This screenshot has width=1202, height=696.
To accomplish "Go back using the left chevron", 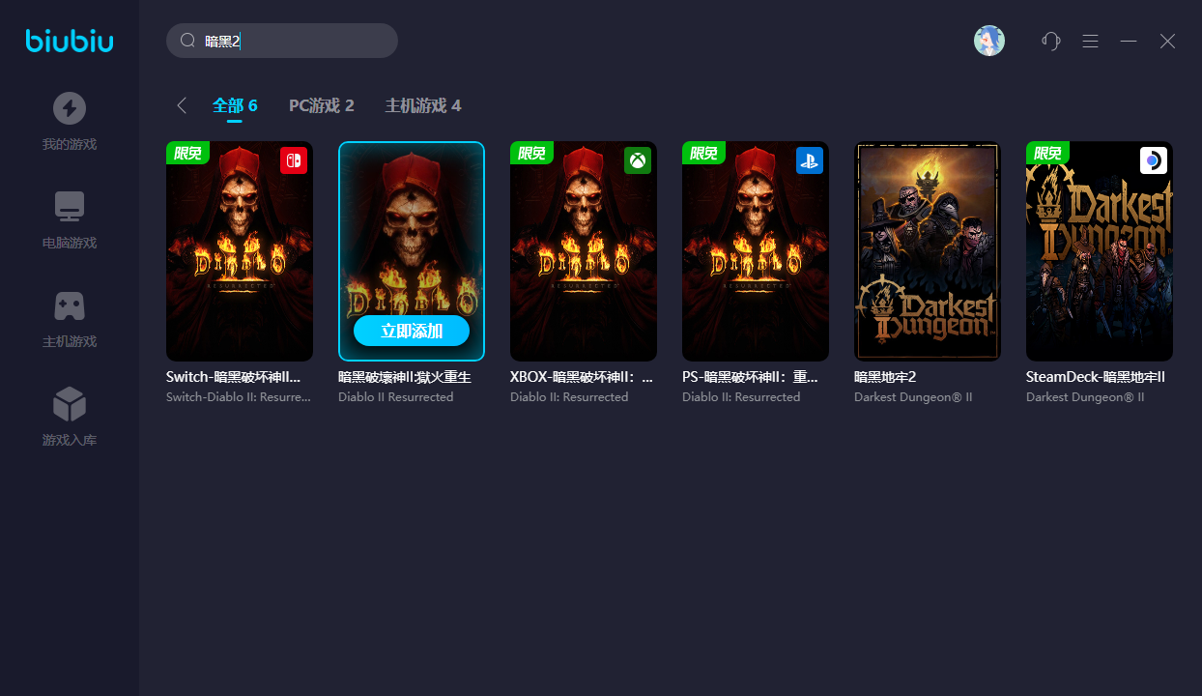I will pyautogui.click(x=182, y=105).
